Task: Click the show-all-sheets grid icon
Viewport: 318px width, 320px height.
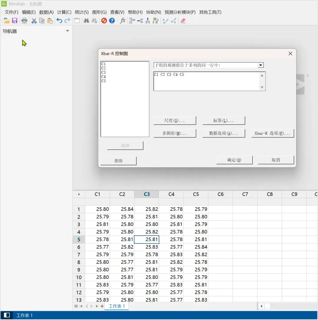Action: (x=76, y=306)
